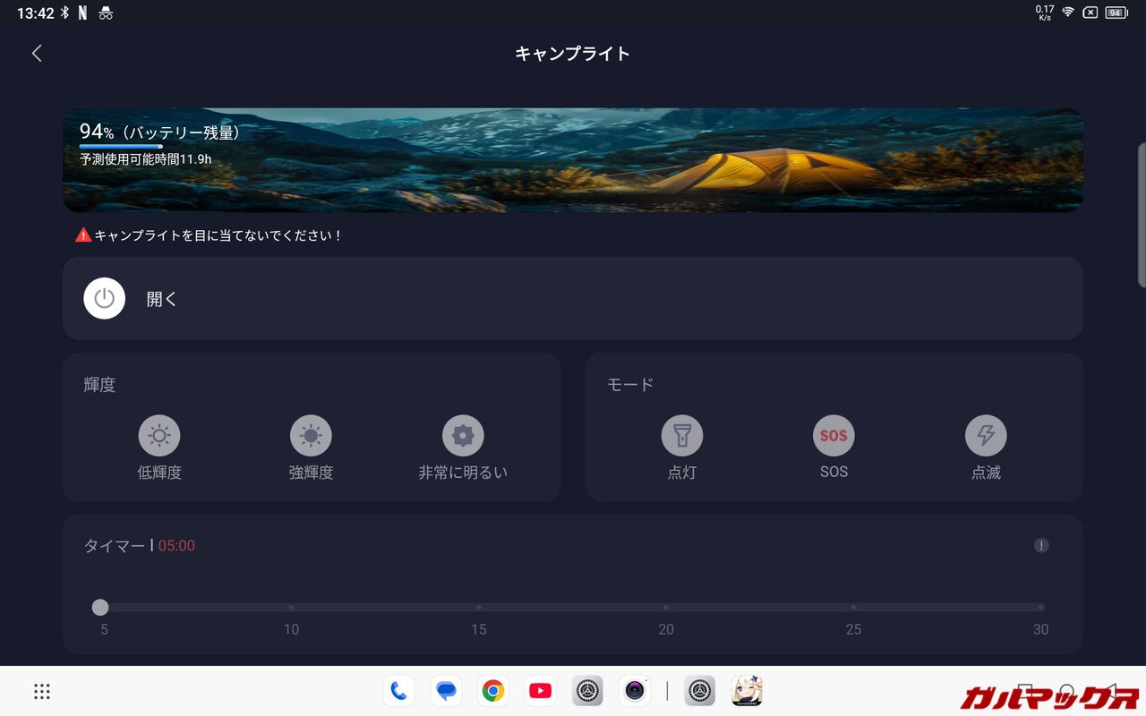Open YouTube from the taskbar
The image size is (1146, 716).
540,691
